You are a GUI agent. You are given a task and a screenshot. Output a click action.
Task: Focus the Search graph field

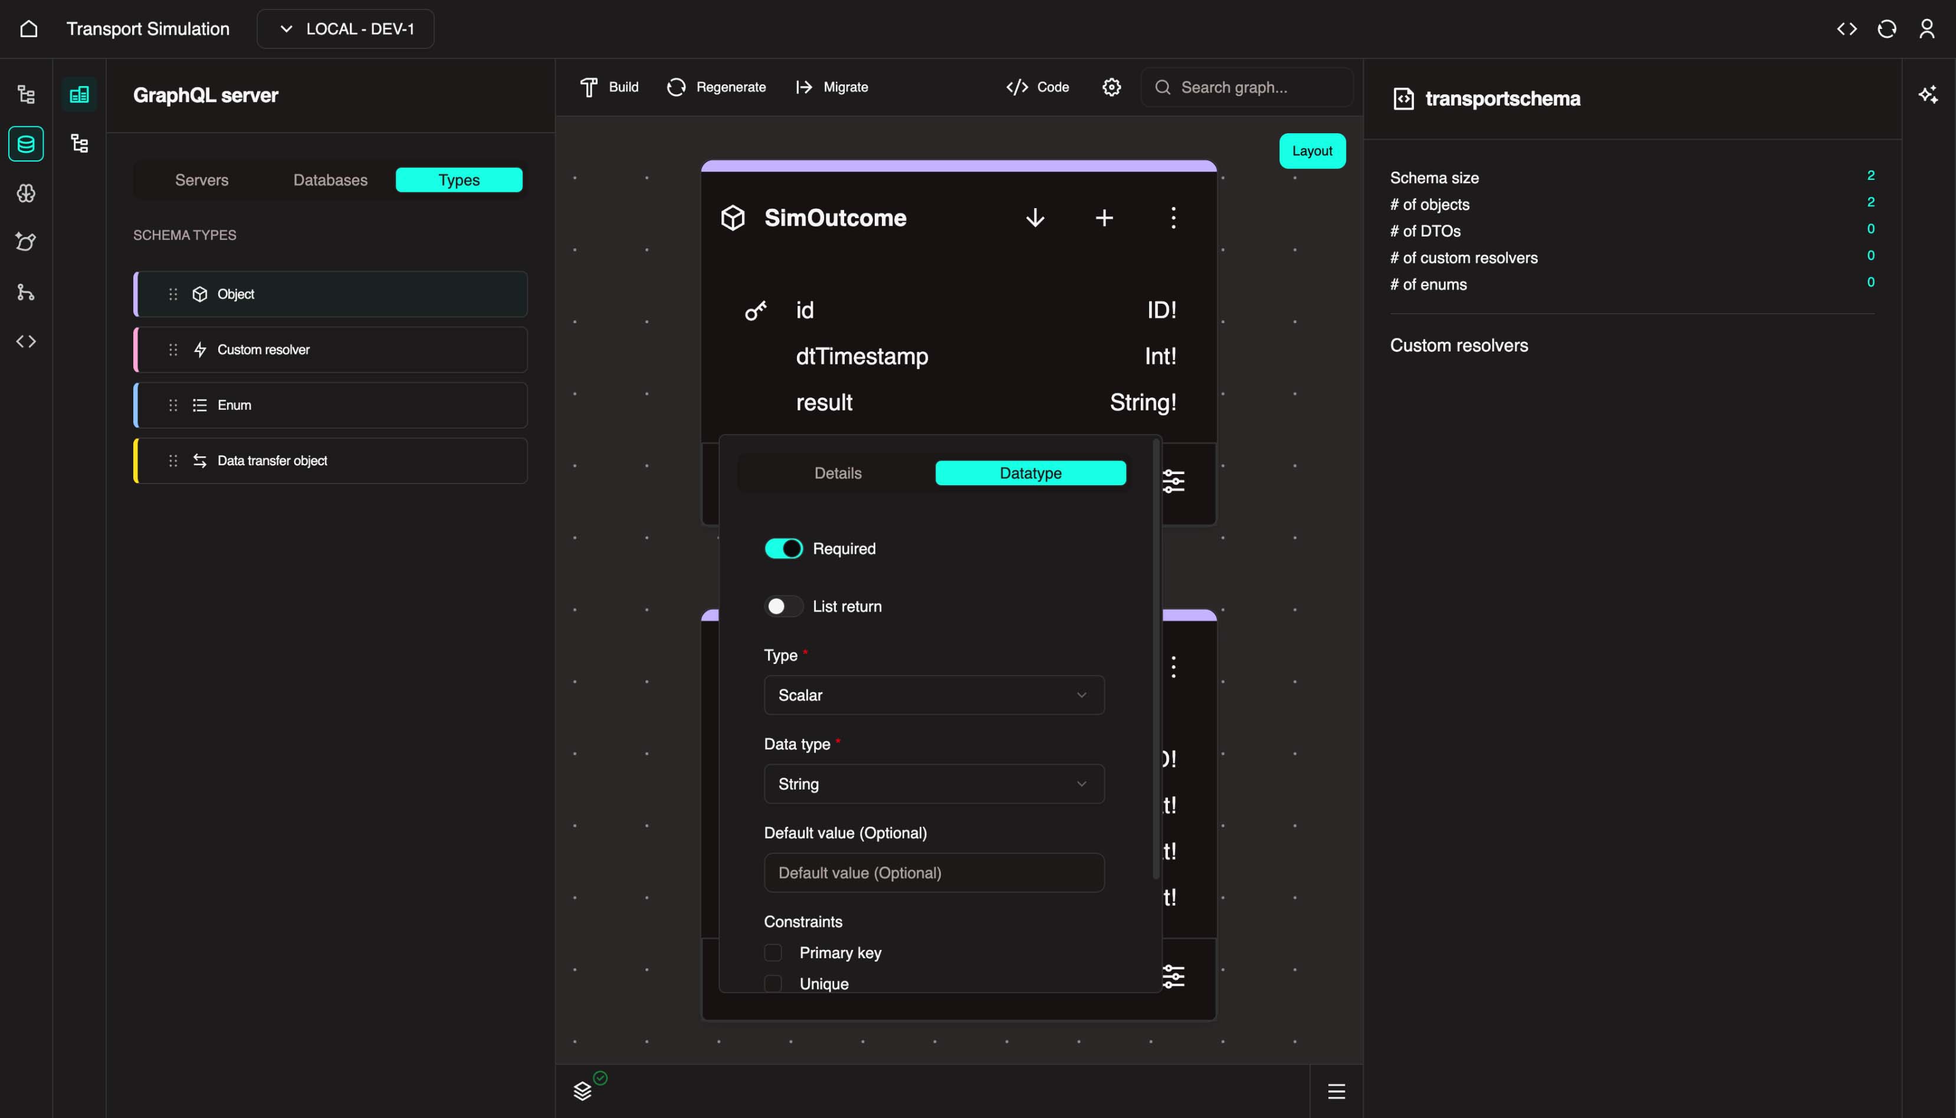(1247, 87)
